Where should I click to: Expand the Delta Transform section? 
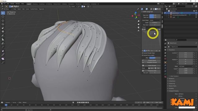click(x=174, y=76)
